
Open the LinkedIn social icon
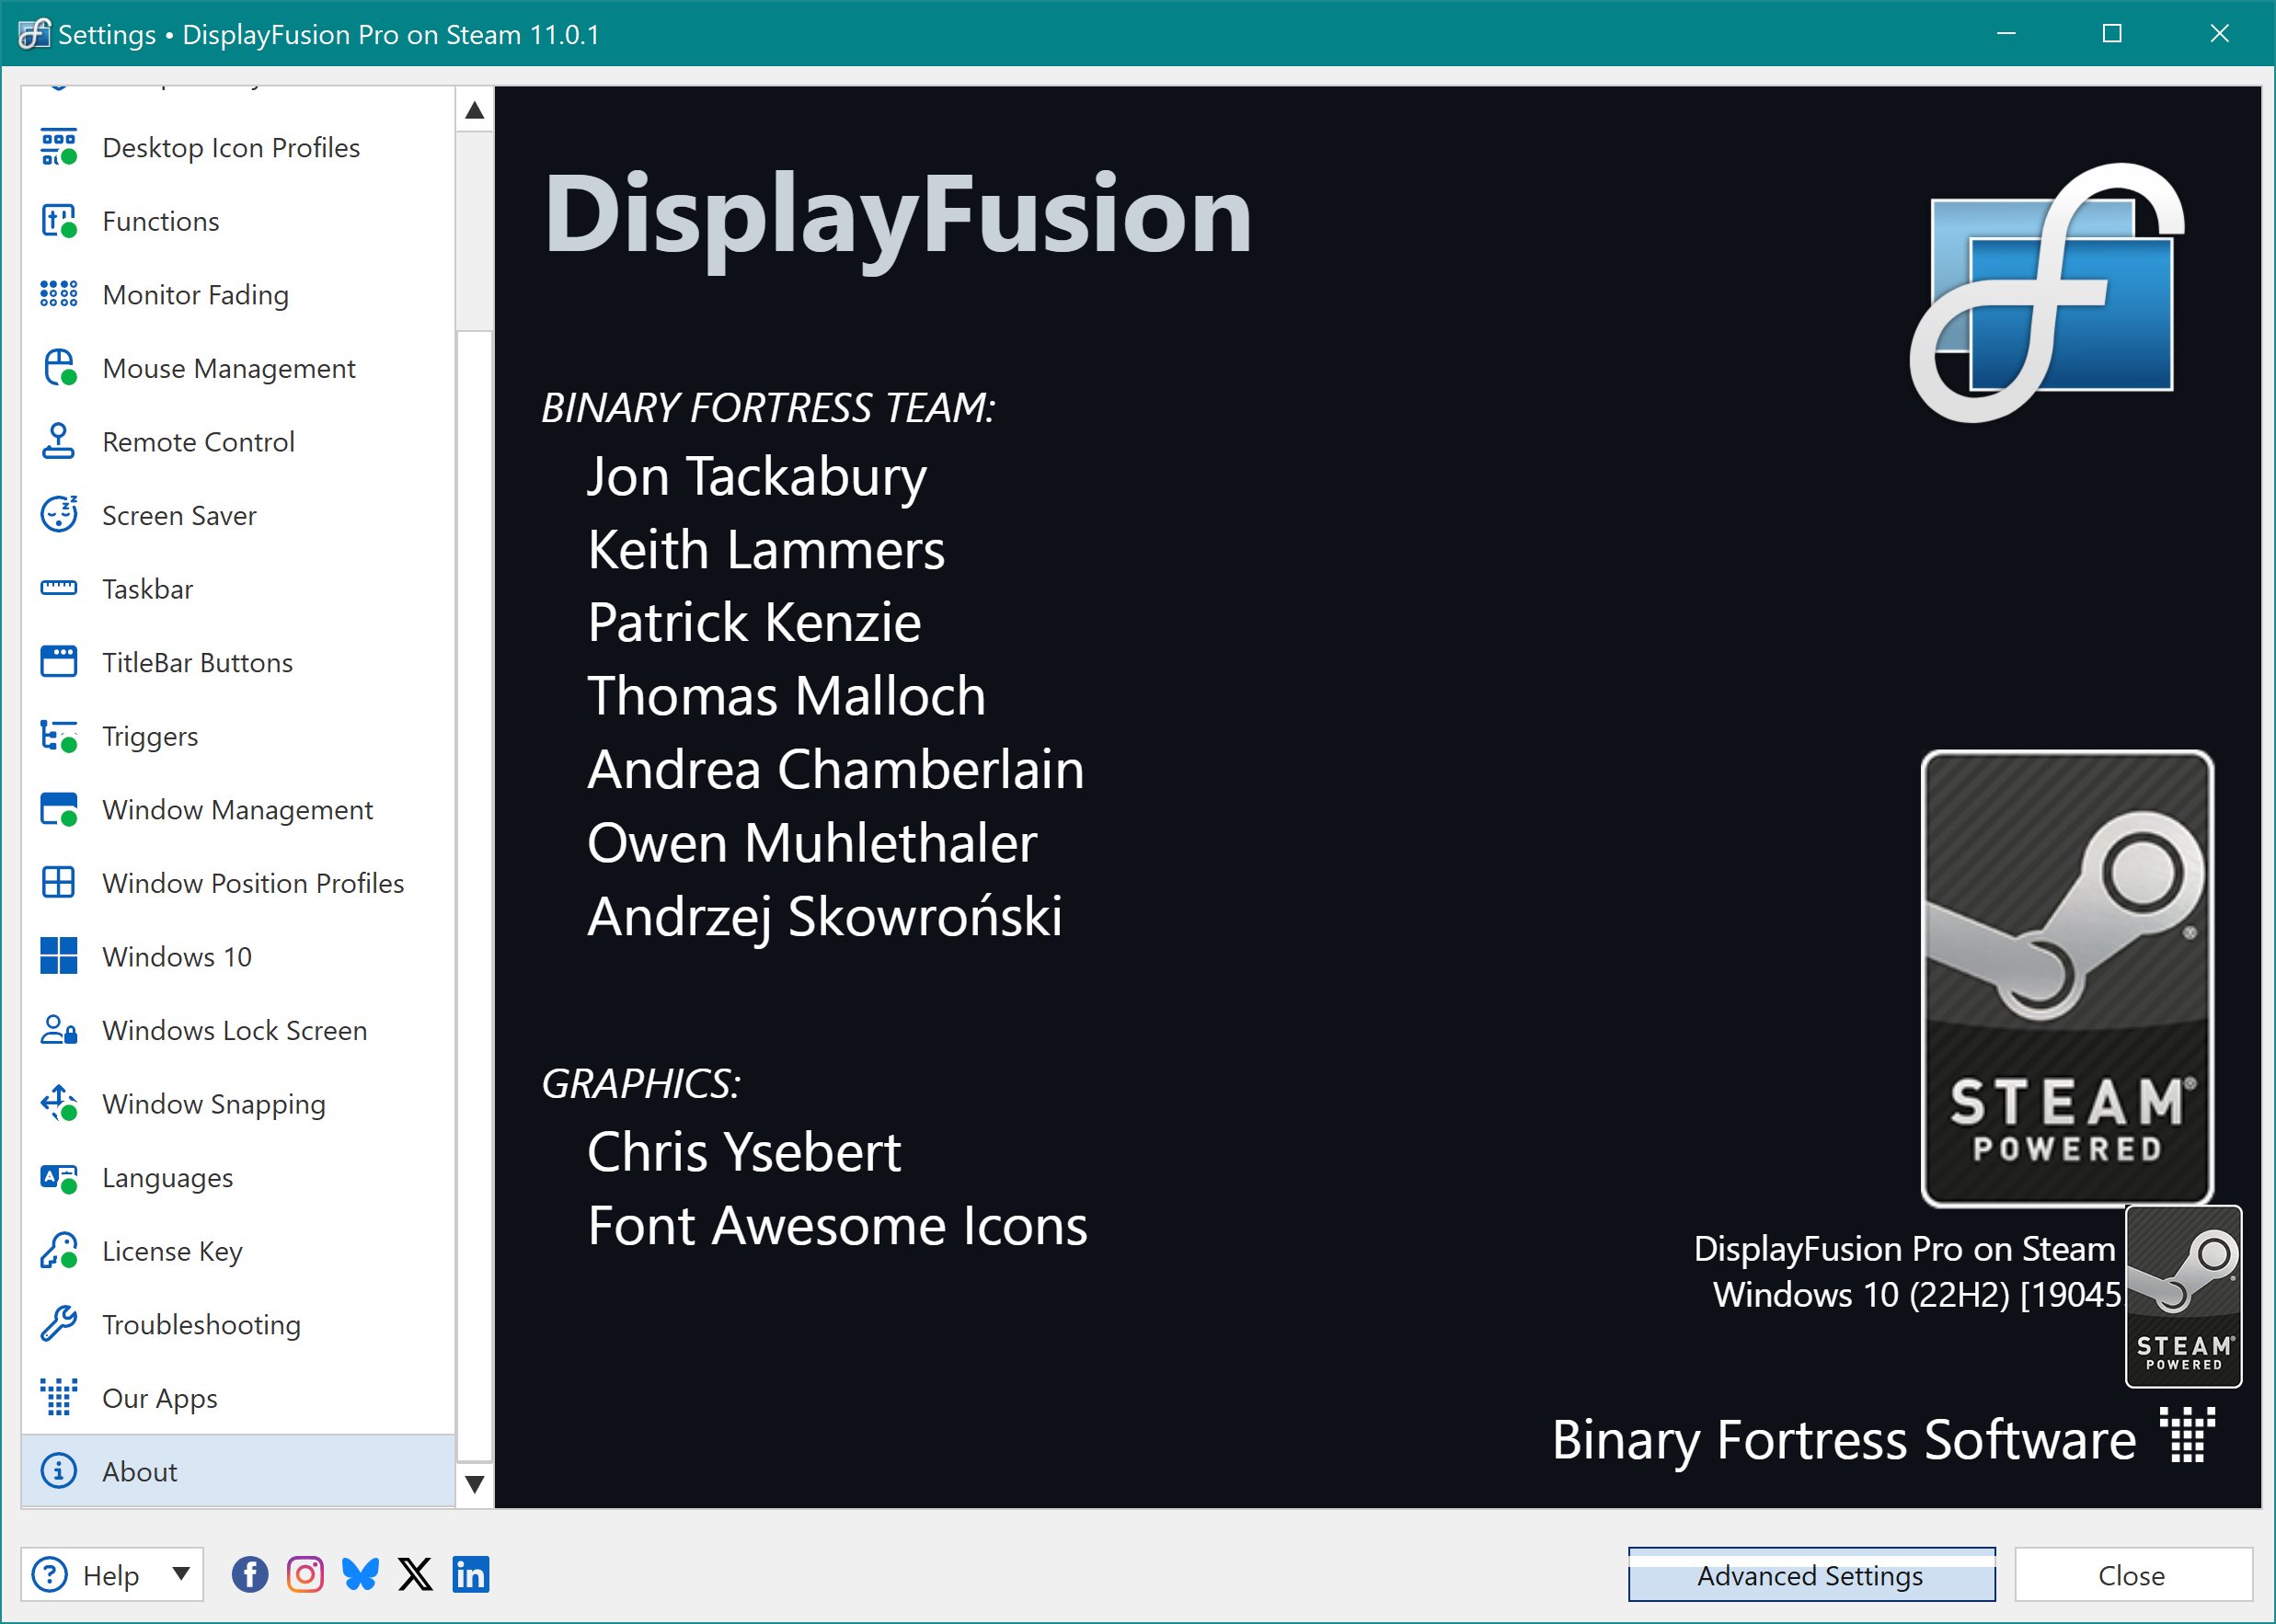pyautogui.click(x=470, y=1575)
